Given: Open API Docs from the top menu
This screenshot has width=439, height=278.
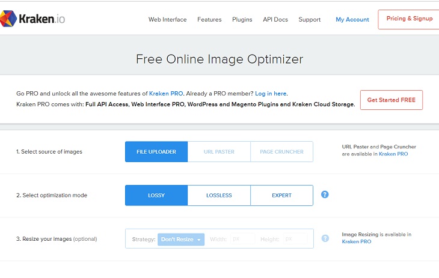Looking at the screenshot, I should [275, 19].
